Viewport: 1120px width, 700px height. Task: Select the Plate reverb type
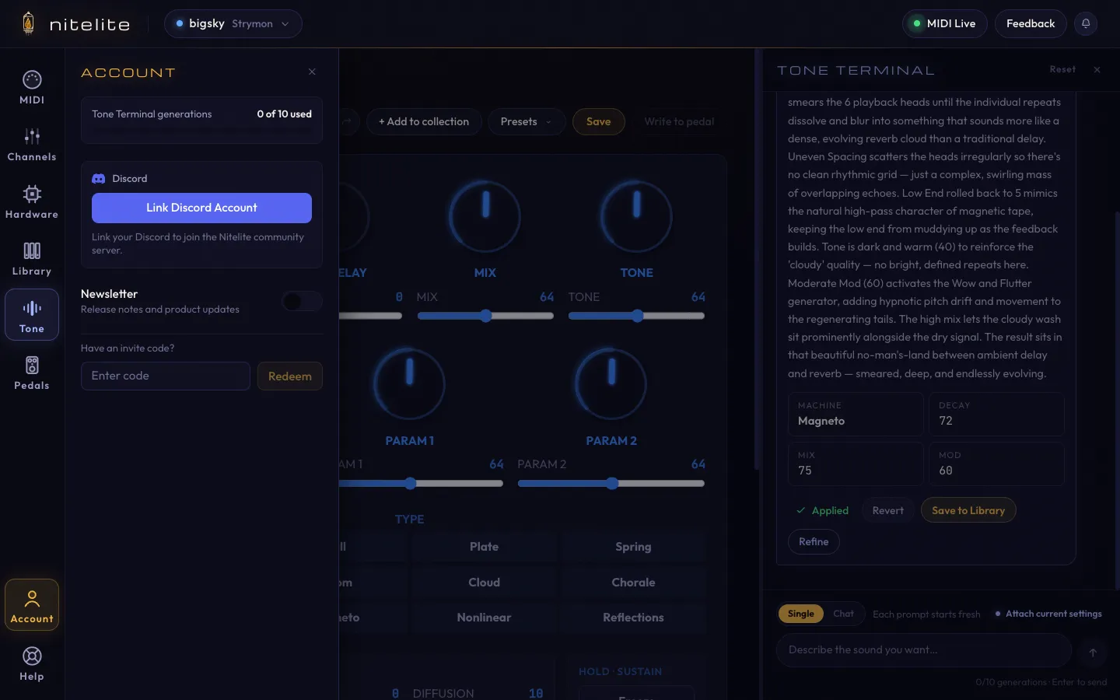(x=484, y=547)
